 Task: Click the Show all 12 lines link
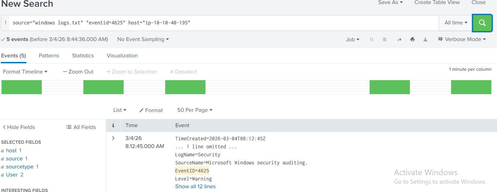tap(195, 186)
